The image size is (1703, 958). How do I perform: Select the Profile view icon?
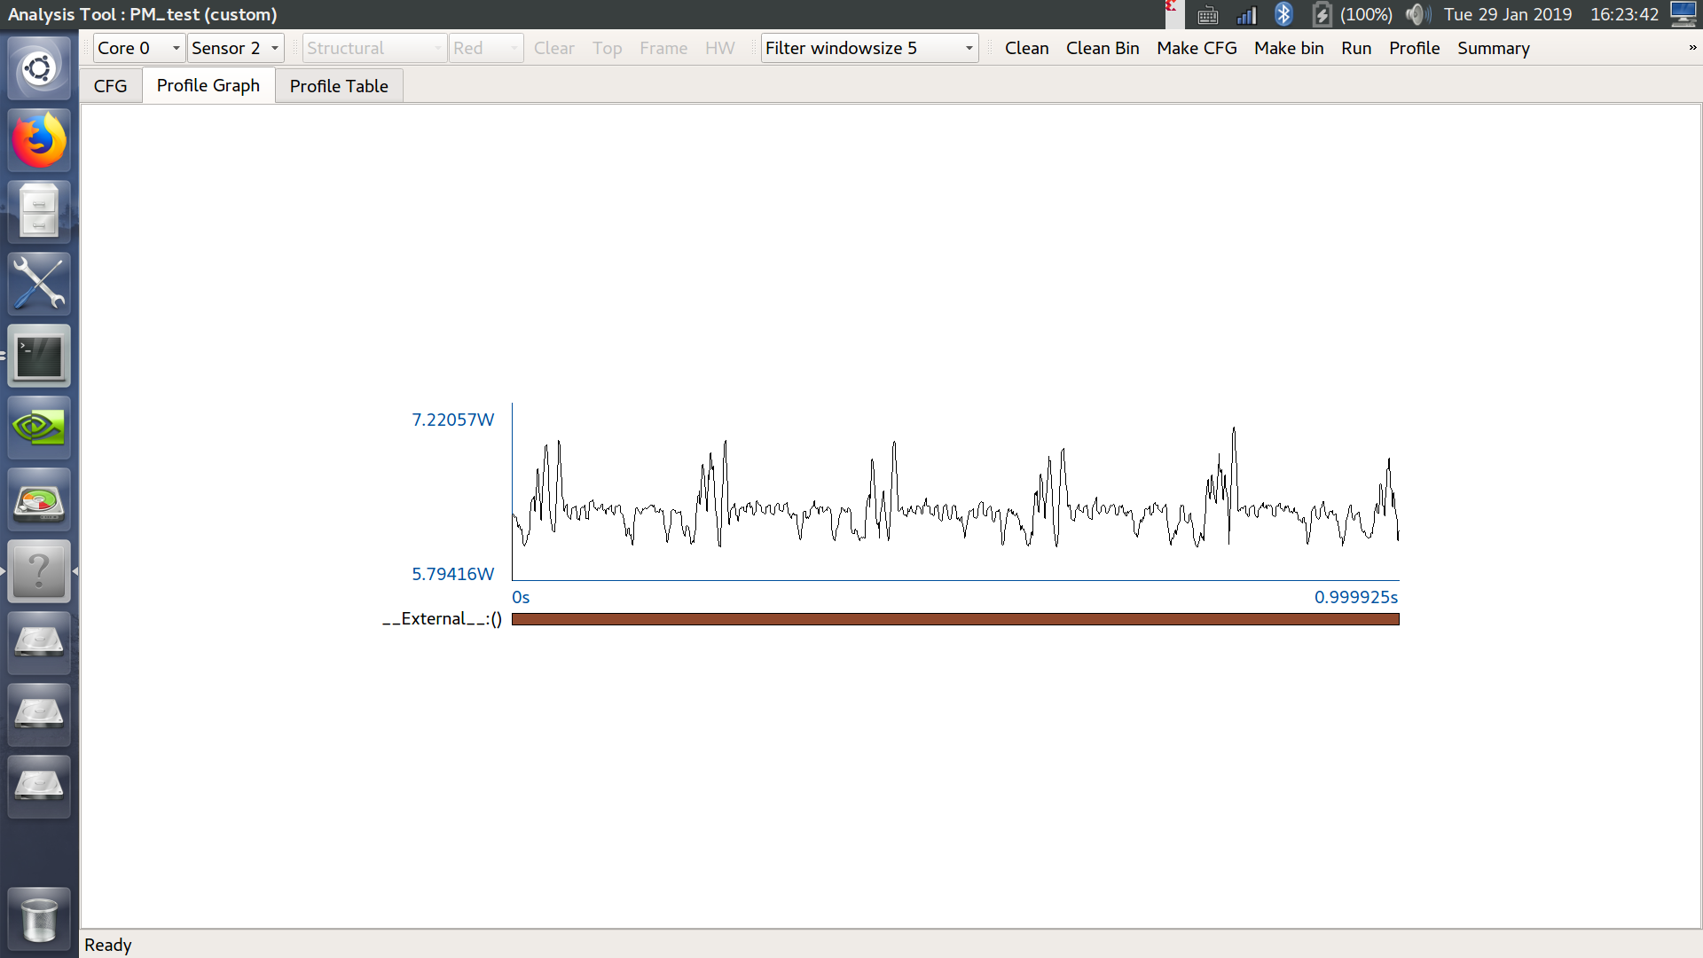1414,48
